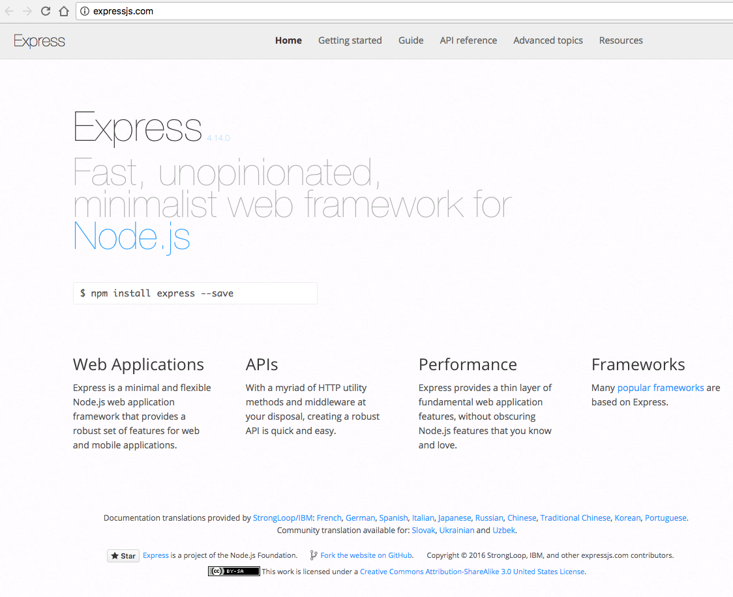Open the Uzbek community translation
733x597 pixels.
point(503,531)
